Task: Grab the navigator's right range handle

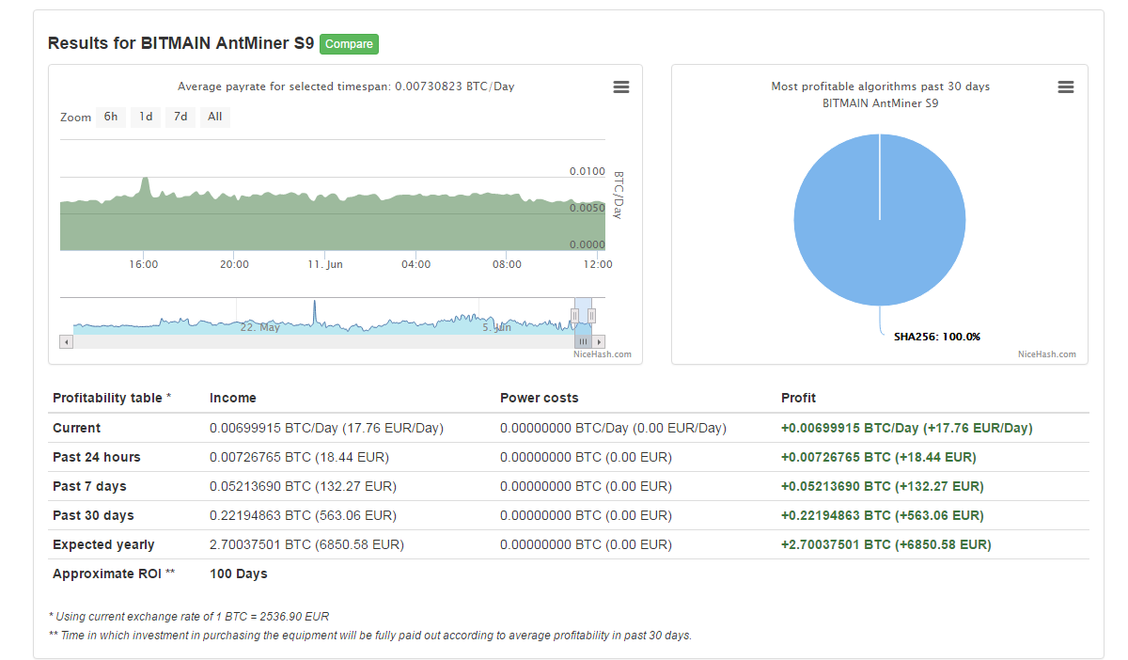Action: coord(591,316)
